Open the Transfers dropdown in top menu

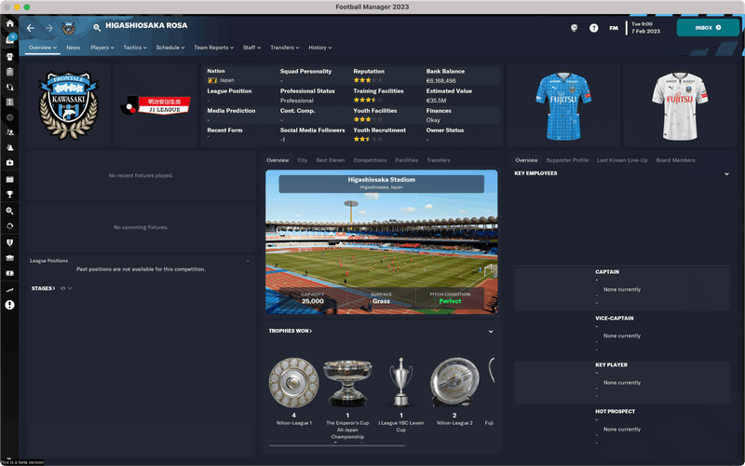[x=285, y=48]
